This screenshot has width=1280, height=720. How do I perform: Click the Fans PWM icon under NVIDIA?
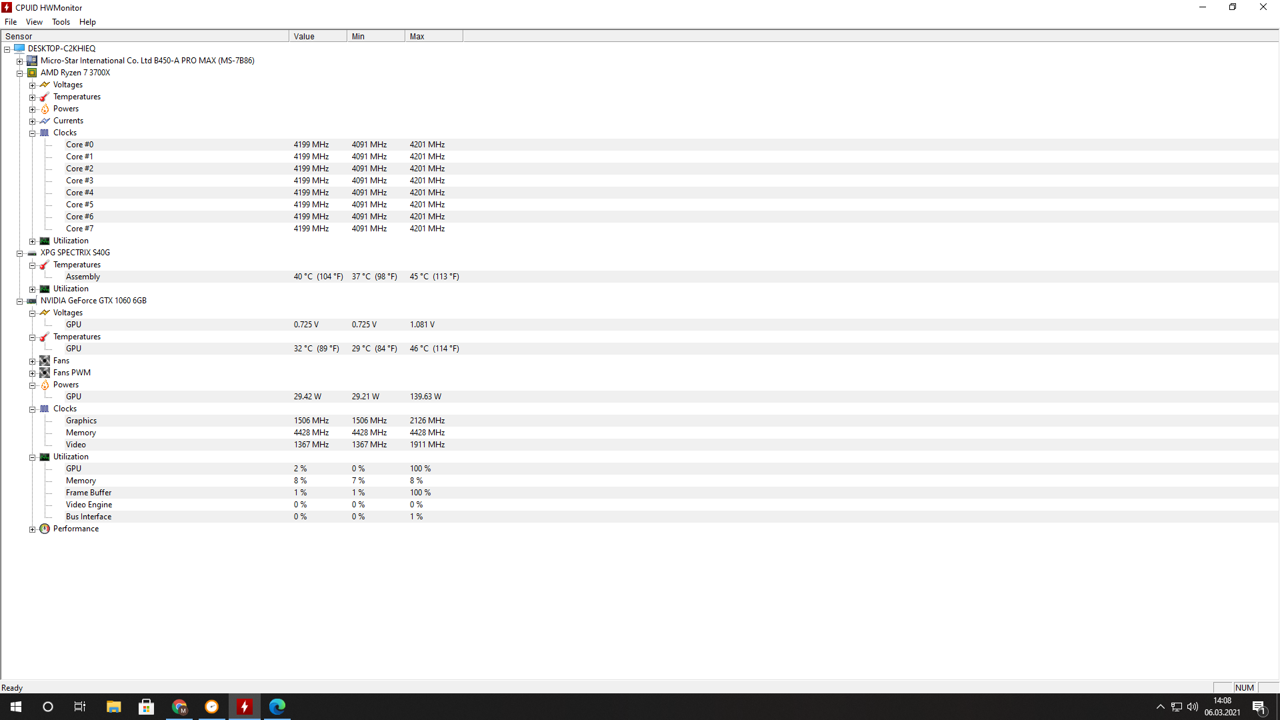click(x=45, y=373)
